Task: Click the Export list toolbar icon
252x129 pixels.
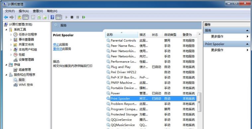Action: (x=45, y=17)
